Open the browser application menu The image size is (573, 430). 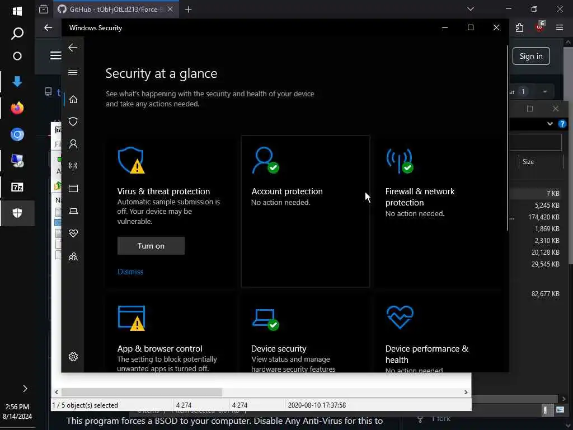click(560, 27)
